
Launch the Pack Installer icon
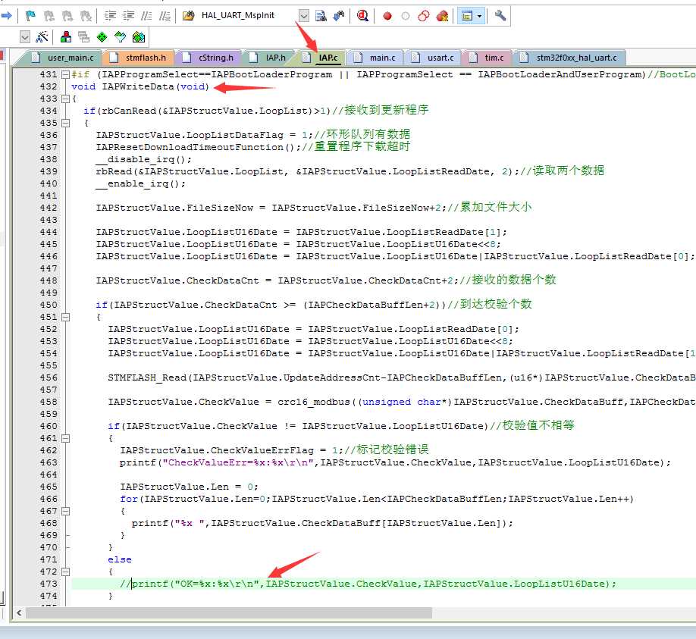[x=139, y=37]
